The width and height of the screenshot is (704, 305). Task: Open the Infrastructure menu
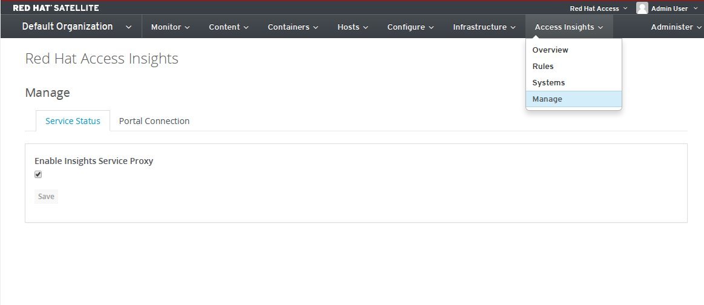pyautogui.click(x=484, y=27)
